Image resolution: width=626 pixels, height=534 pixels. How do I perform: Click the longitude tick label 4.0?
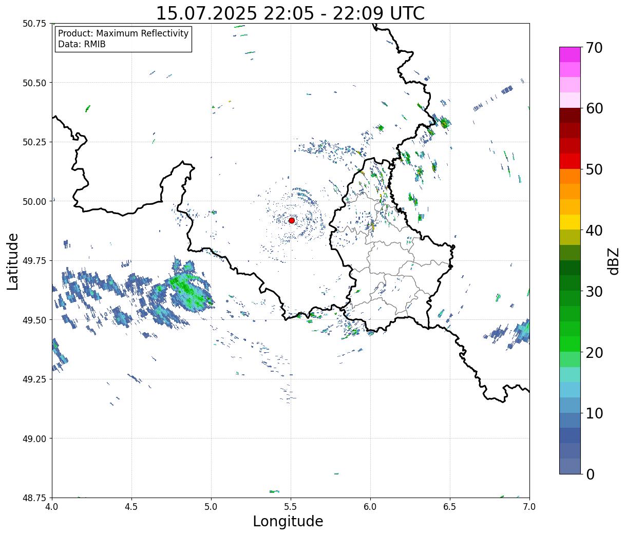point(52,506)
